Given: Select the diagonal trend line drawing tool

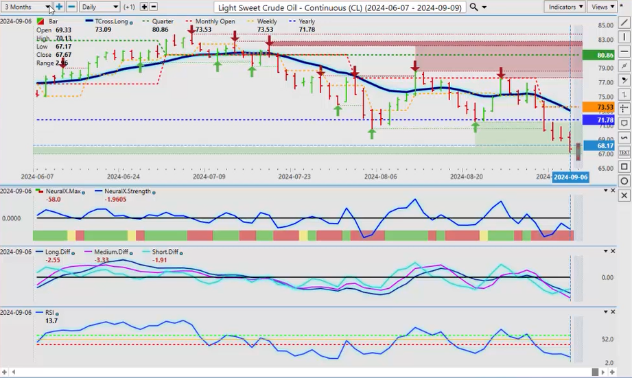Looking at the screenshot, I should pyautogui.click(x=624, y=23).
